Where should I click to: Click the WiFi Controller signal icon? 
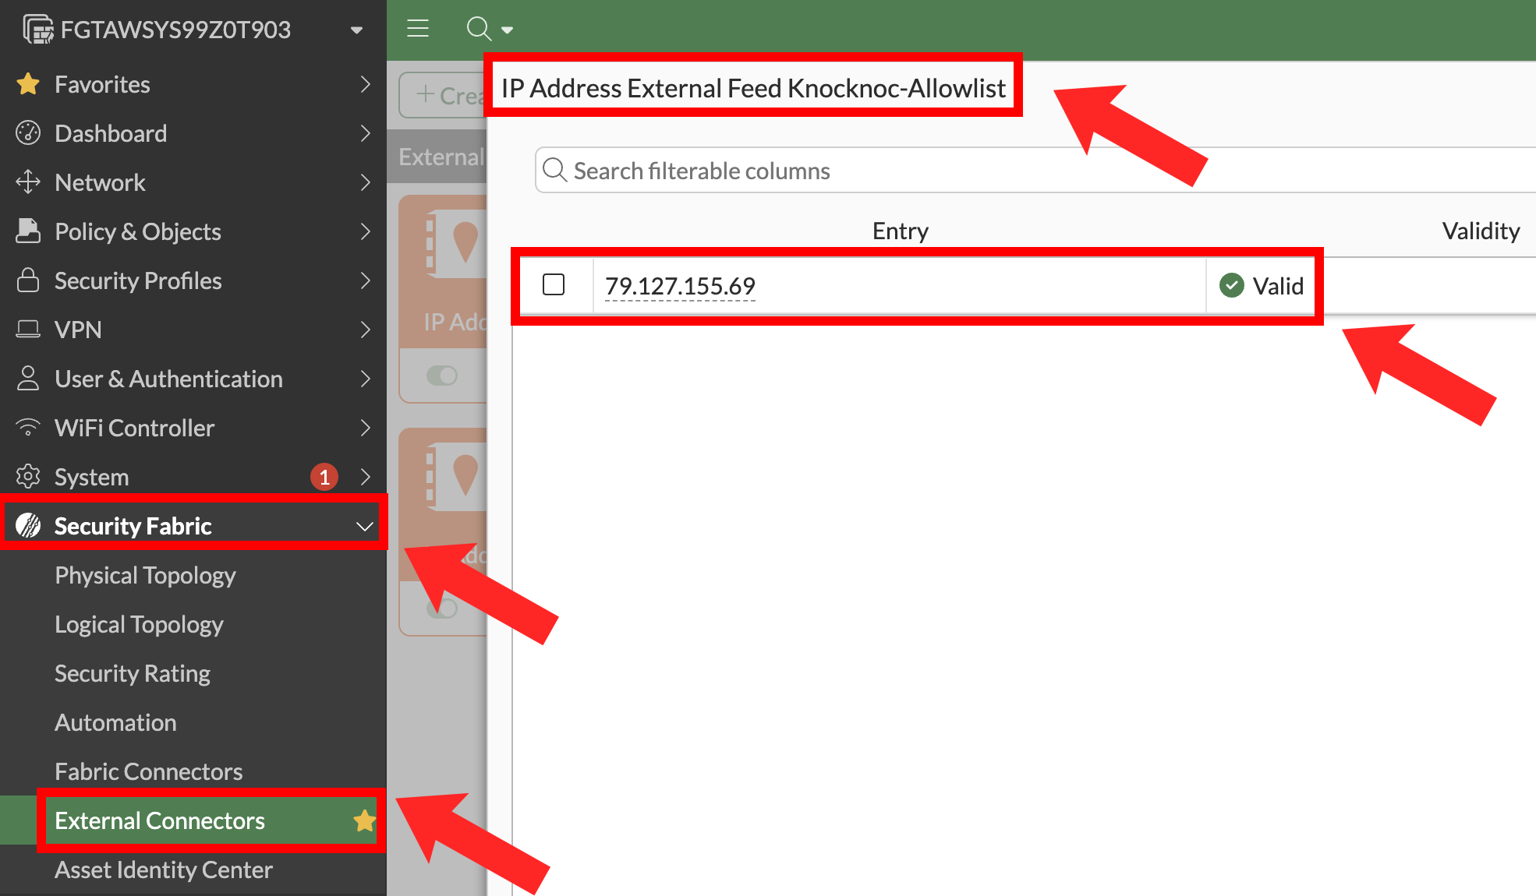coord(28,428)
